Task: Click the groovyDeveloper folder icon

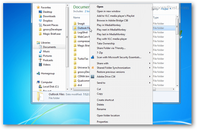Action: point(40,30)
